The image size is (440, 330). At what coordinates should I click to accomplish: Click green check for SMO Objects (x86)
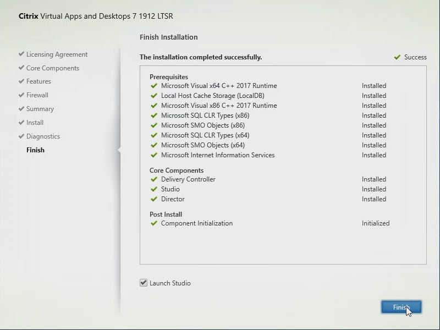pos(154,125)
